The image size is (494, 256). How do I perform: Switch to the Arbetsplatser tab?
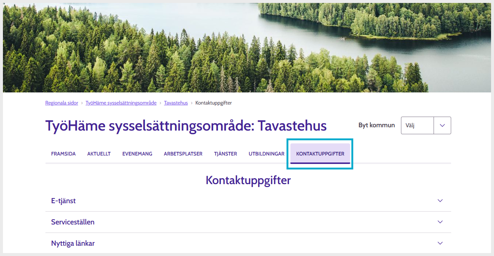183,154
